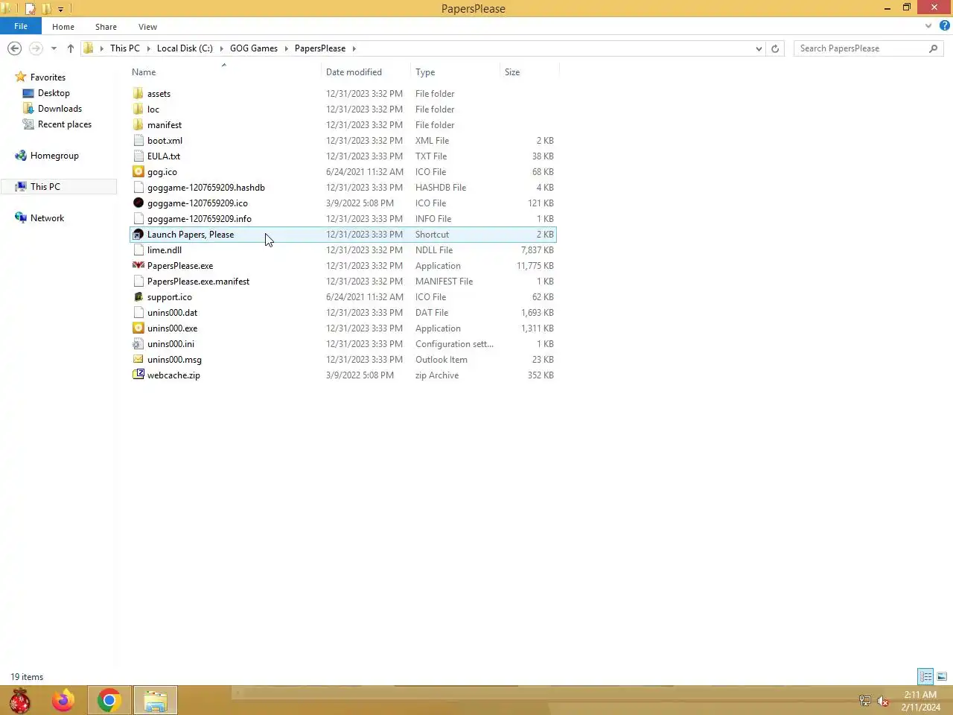Switch to Large icons view layout
This screenshot has width=953, height=715.
tap(942, 676)
